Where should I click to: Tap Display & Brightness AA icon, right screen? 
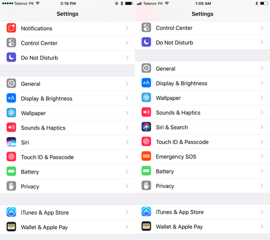146,83
